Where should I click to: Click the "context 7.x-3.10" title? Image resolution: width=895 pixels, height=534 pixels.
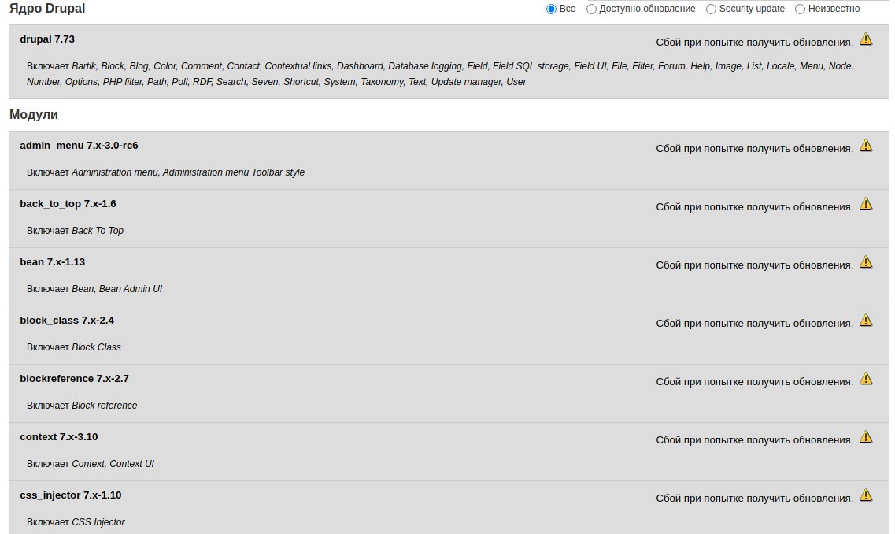coord(59,437)
